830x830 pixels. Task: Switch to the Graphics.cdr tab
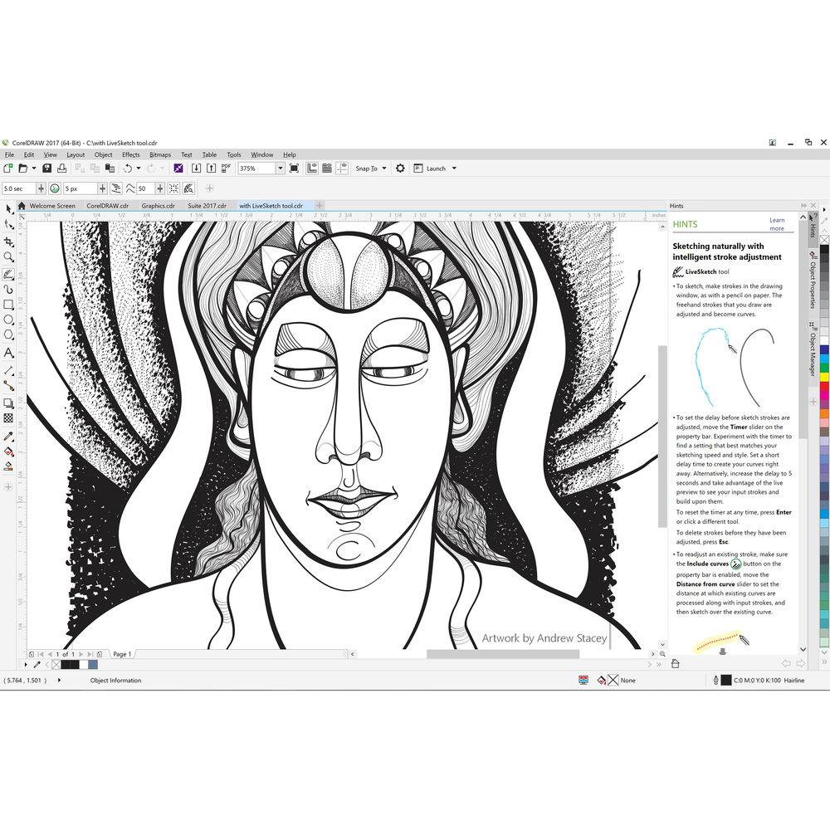click(158, 205)
